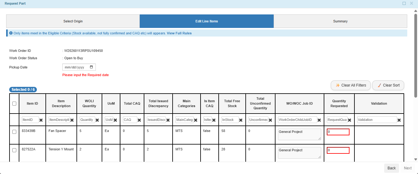418x174 pixels.
Task: Focus the Quantity Requested field for Fan Spacer
Action: click(338, 132)
